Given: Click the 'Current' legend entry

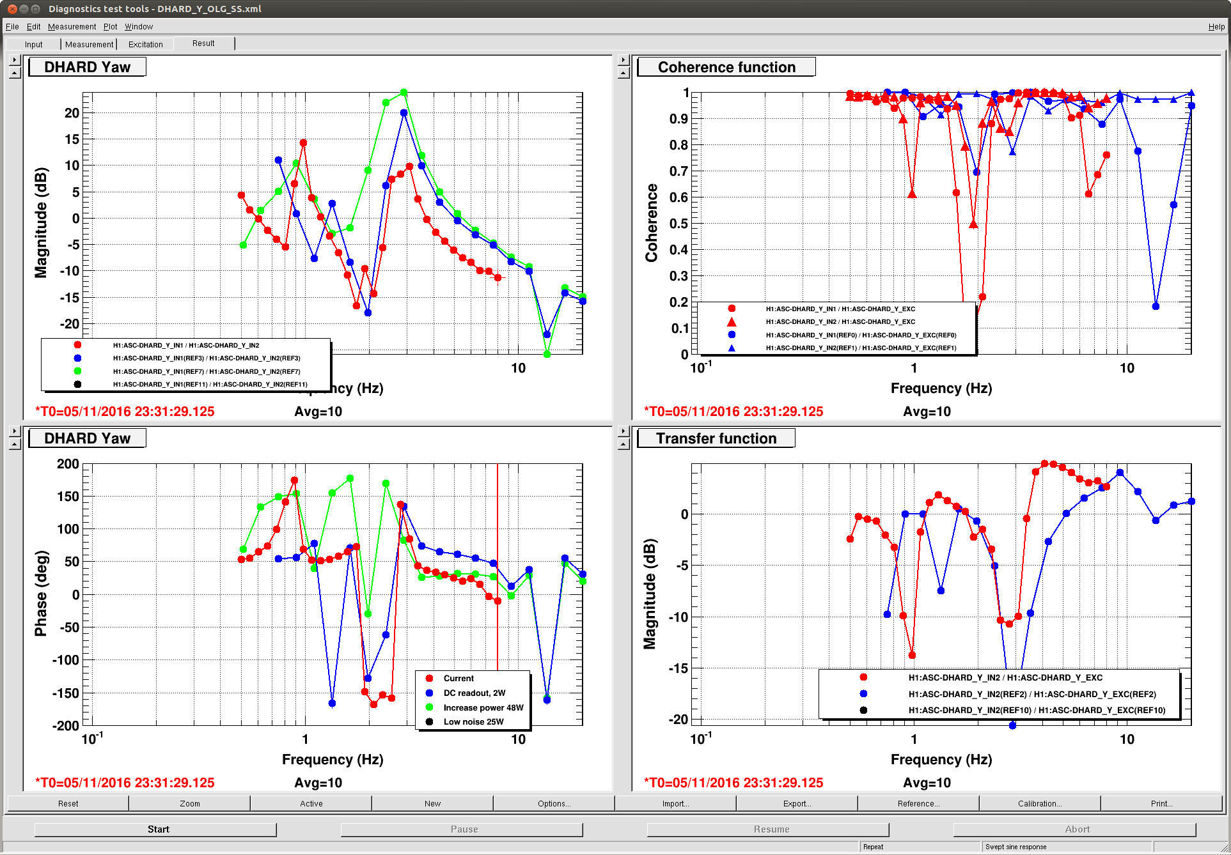Looking at the screenshot, I should coord(459,679).
